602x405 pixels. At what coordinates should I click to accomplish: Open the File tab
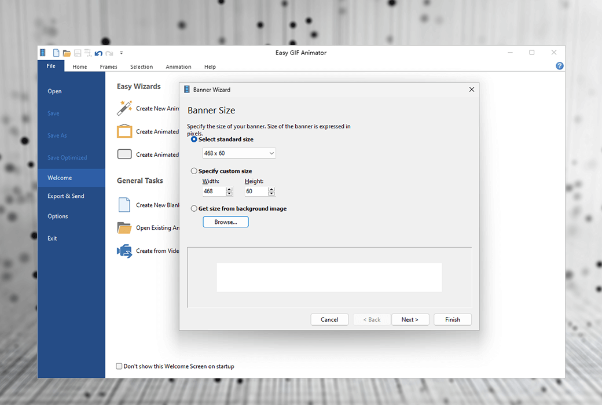click(51, 66)
